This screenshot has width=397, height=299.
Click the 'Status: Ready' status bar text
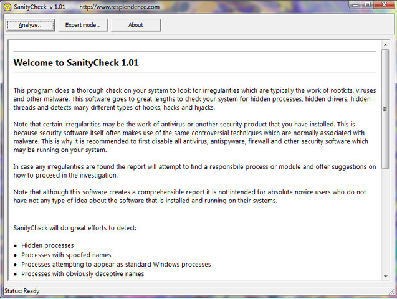point(22,291)
